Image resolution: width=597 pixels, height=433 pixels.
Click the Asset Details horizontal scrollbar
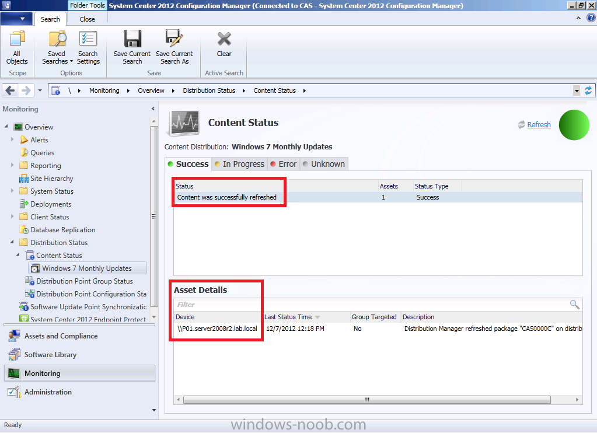pos(366,400)
